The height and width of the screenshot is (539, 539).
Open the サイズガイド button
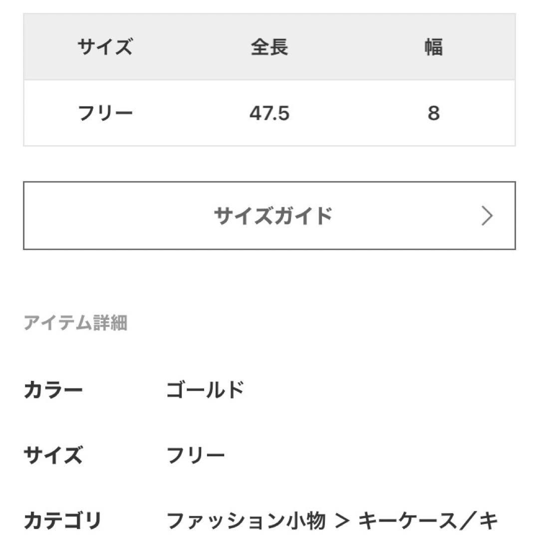[269, 216]
